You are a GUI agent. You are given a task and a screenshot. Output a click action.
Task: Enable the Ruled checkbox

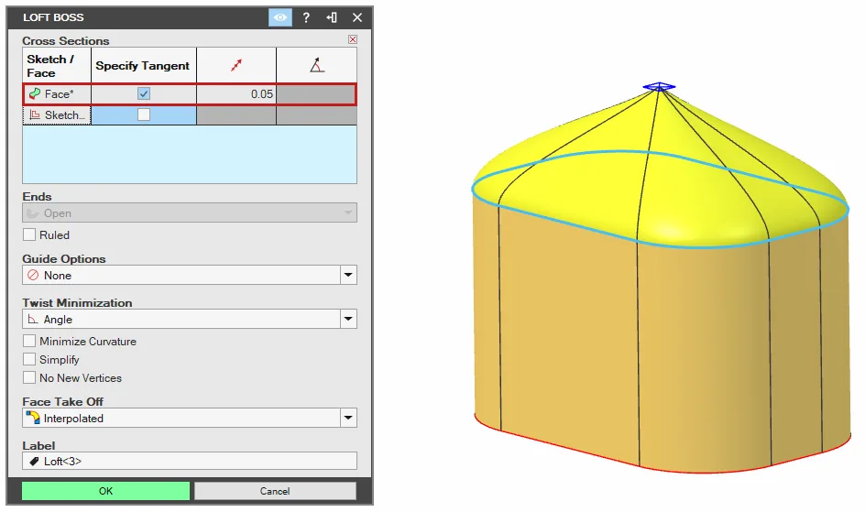(x=29, y=234)
